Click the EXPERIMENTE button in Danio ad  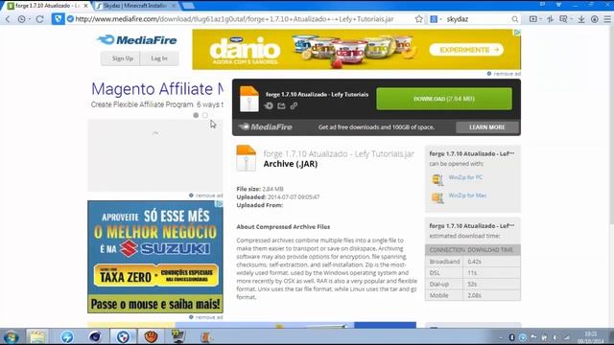click(x=466, y=50)
